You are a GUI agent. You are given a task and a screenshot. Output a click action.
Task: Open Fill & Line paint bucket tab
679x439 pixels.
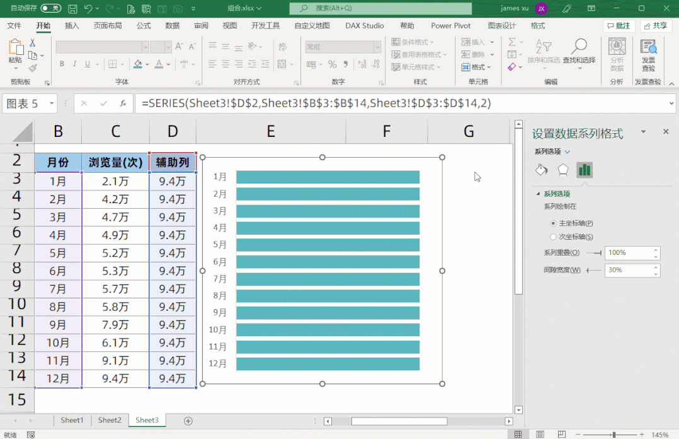[541, 170]
